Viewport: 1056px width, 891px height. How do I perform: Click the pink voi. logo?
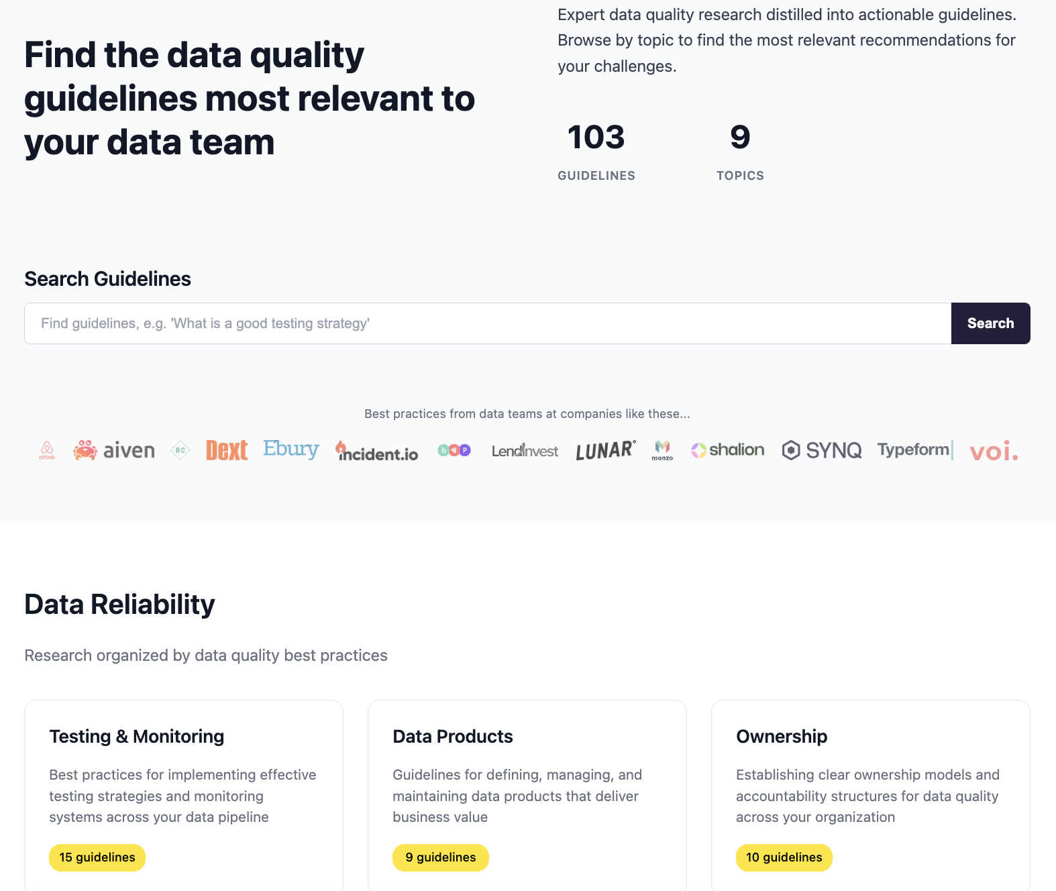[994, 452]
